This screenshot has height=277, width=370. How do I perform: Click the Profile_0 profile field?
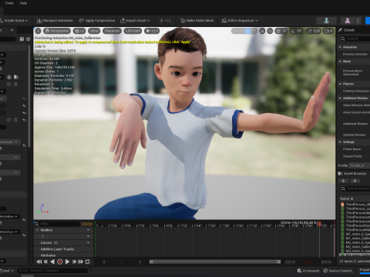click(360, 165)
